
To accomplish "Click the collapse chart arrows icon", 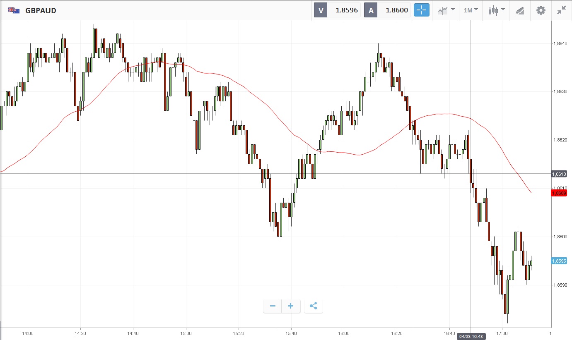I will pos(562,10).
